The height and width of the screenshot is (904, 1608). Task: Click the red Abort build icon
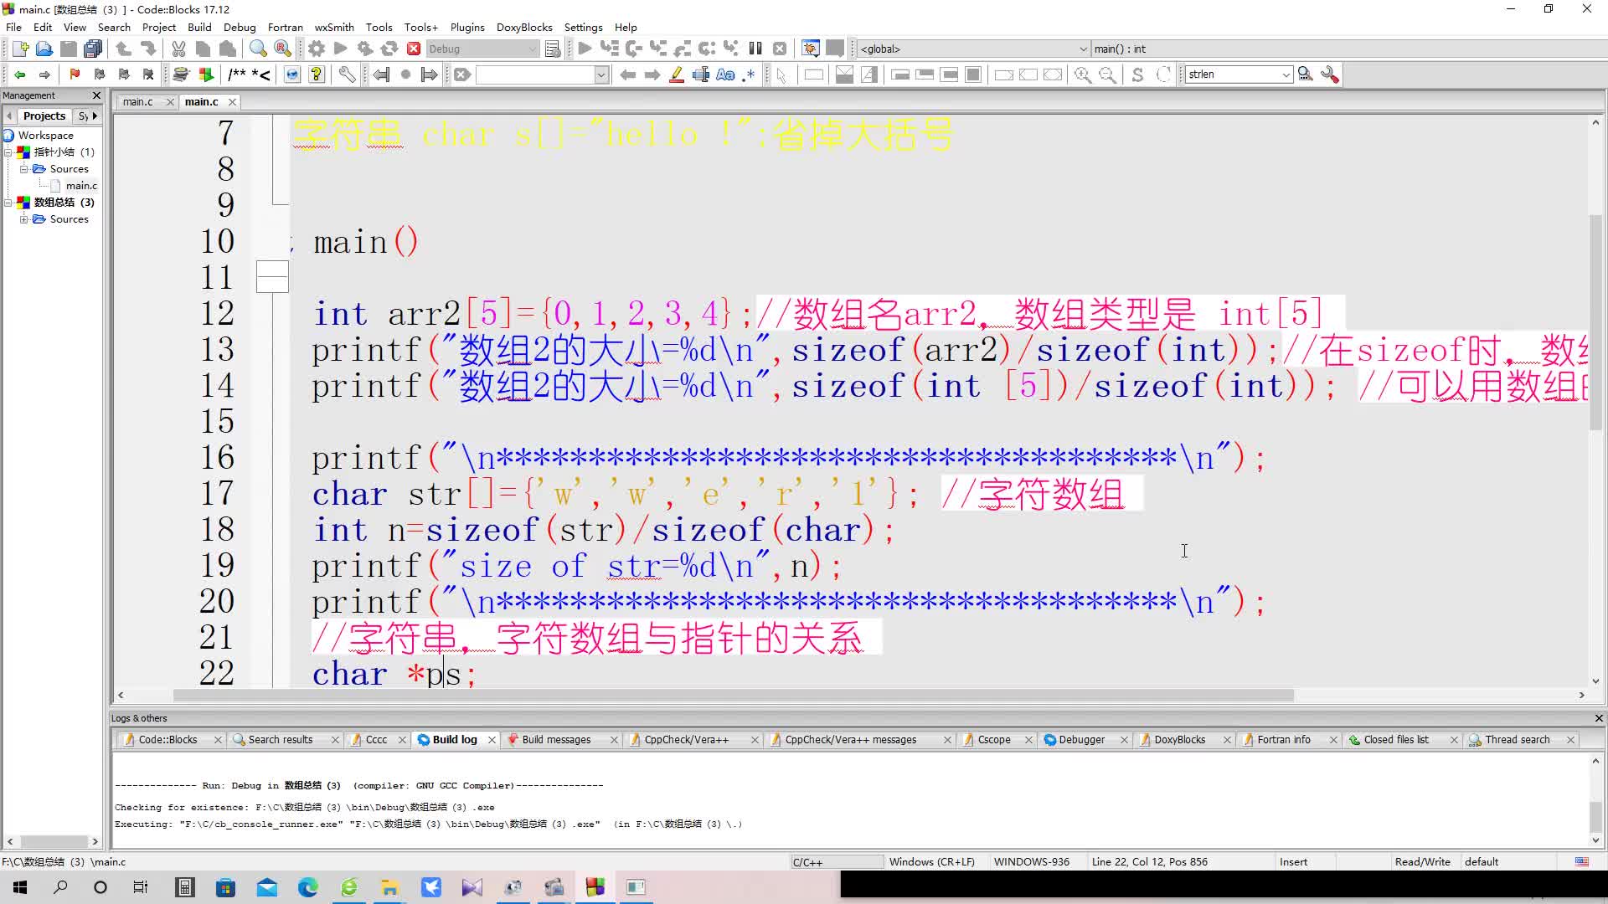tap(414, 49)
